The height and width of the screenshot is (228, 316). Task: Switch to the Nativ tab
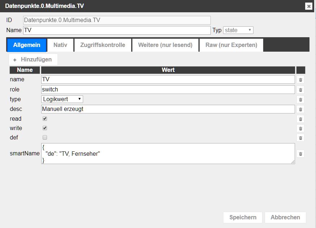60,45
